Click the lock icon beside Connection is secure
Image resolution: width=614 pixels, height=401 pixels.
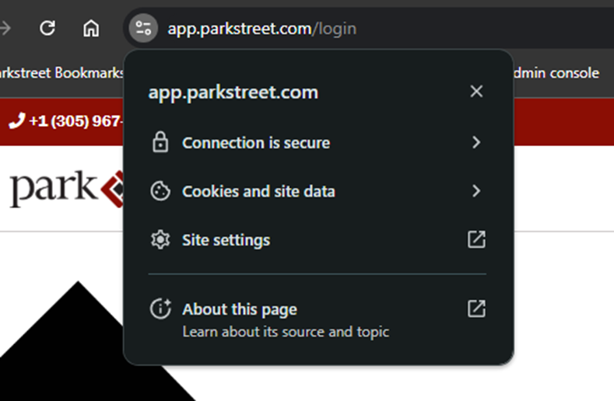(160, 142)
